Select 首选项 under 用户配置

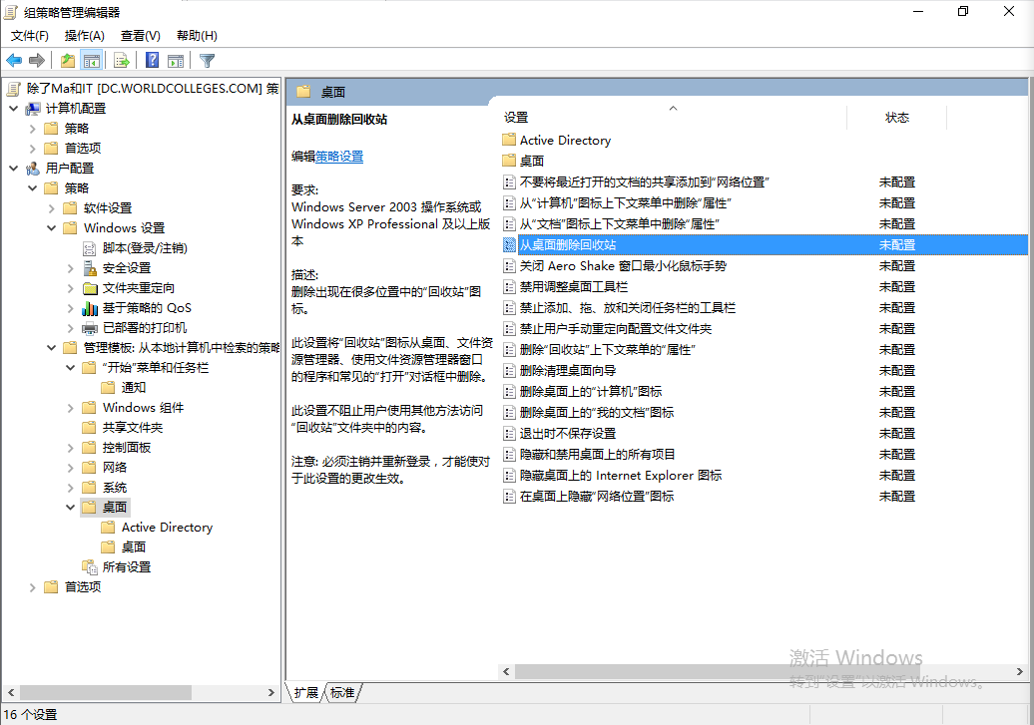coord(83,586)
